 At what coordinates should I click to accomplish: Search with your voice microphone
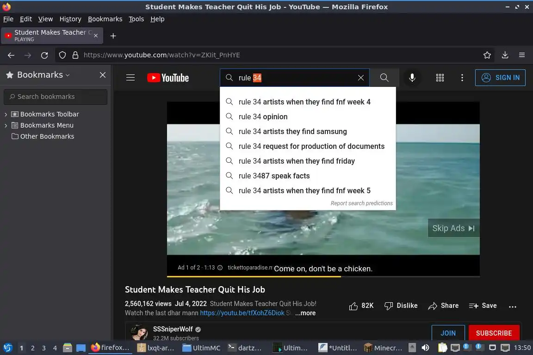(x=412, y=78)
